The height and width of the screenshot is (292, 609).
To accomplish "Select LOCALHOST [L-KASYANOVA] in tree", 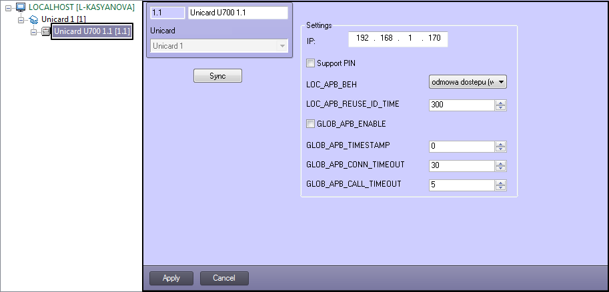I will 81,7.
